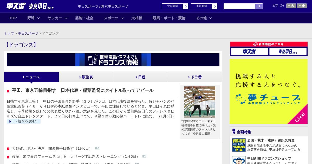Screen dimensions: 312x164
Task: Open 芸能・社会 navigation item
Action: coord(84,18)
